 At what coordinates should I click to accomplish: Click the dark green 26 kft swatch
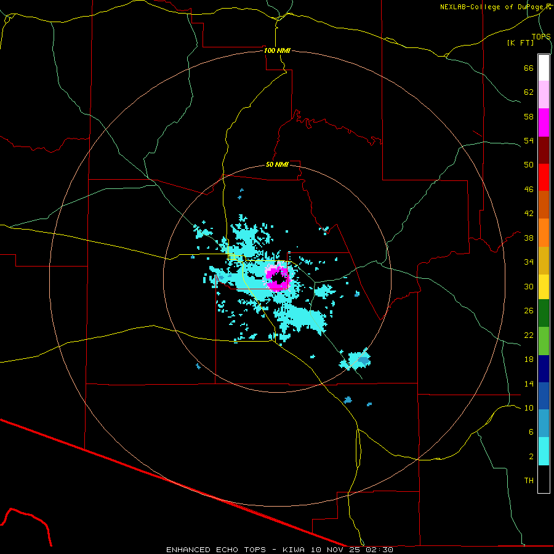pyautogui.click(x=544, y=313)
